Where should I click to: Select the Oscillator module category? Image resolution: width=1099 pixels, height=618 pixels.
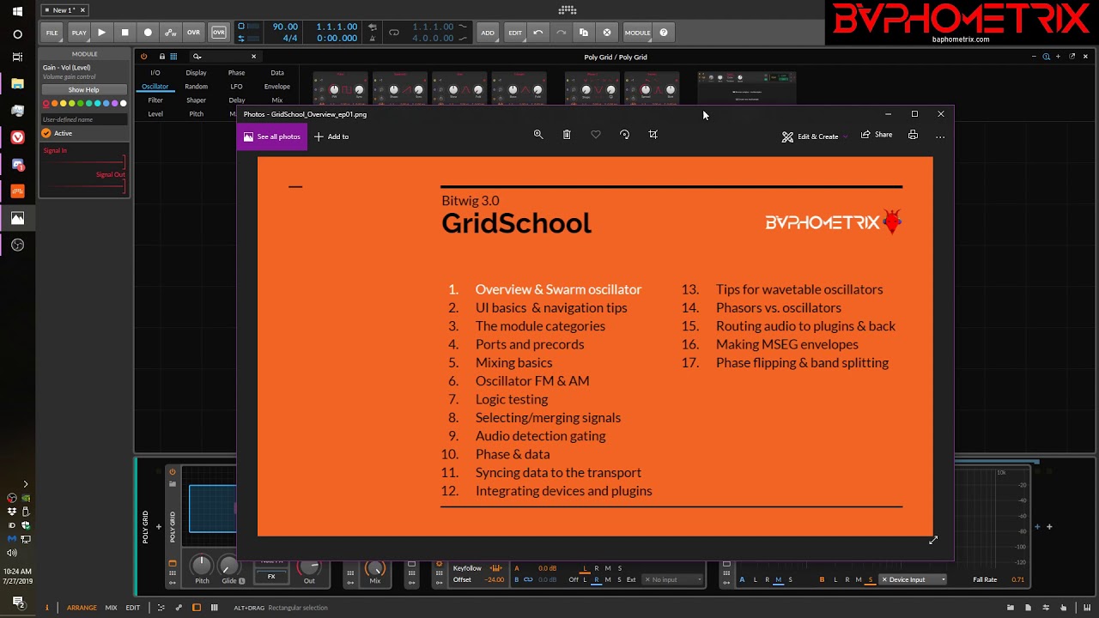click(x=155, y=87)
